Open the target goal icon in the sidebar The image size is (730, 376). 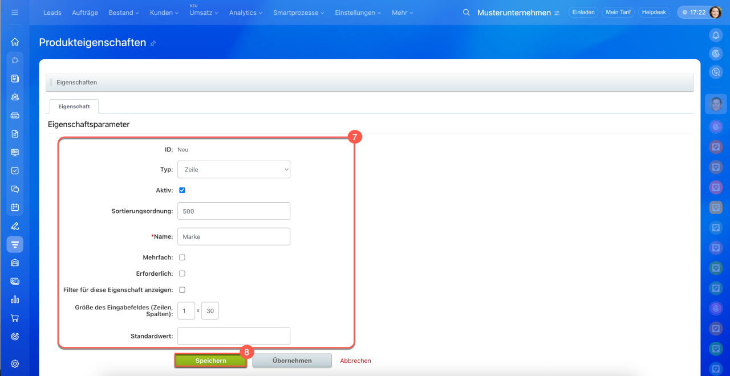pyautogui.click(x=15, y=337)
